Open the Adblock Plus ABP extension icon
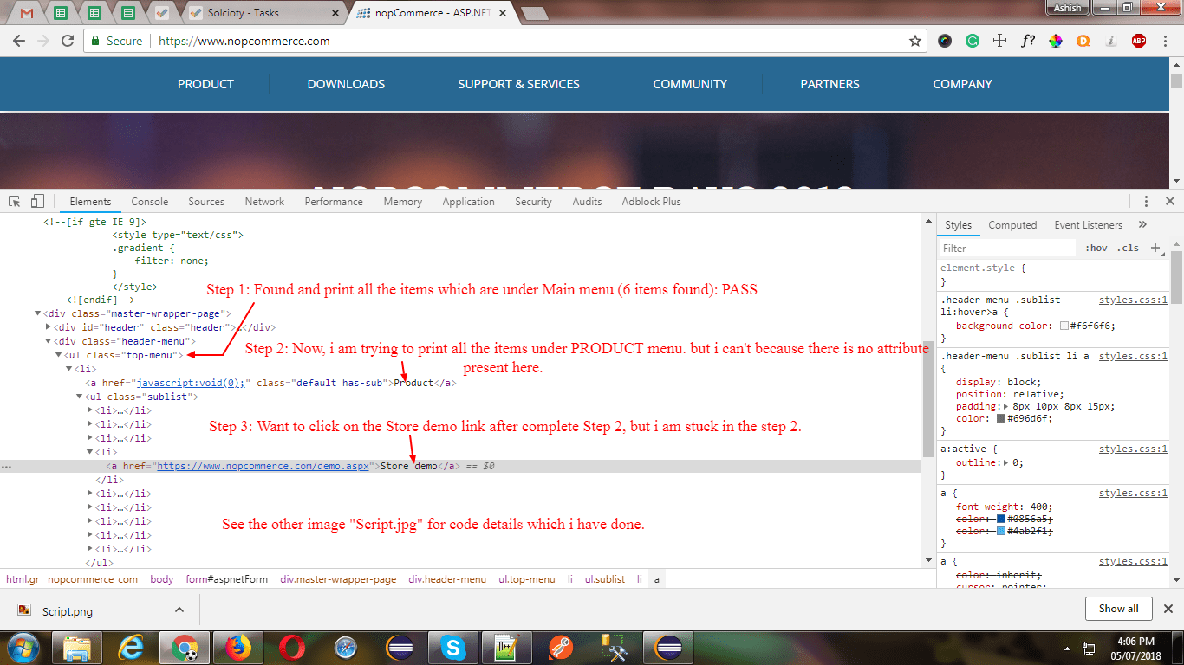The image size is (1184, 665). (x=1139, y=41)
